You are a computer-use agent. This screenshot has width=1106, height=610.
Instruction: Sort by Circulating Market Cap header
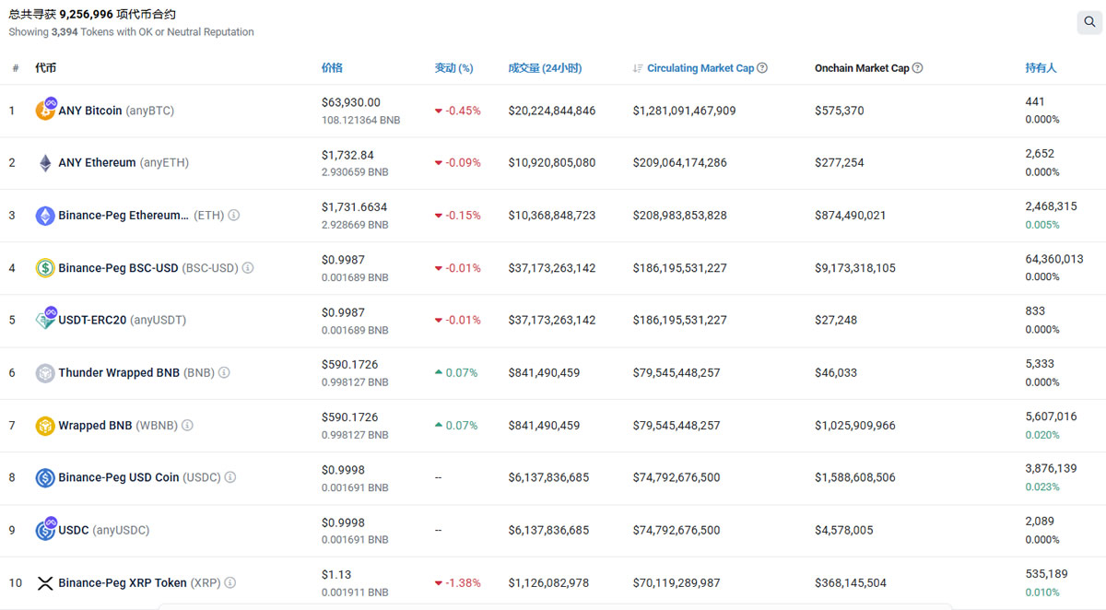700,68
